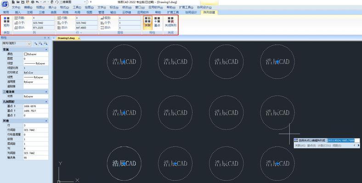Image resolution: width=362 pixels, height=183 pixels.
Task: Click the Save icon in quick access toolbar
Action: click(23, 2)
